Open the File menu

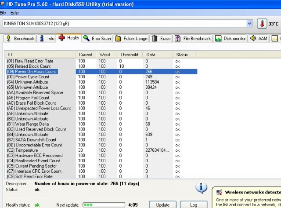pyautogui.click(x=2, y=13)
